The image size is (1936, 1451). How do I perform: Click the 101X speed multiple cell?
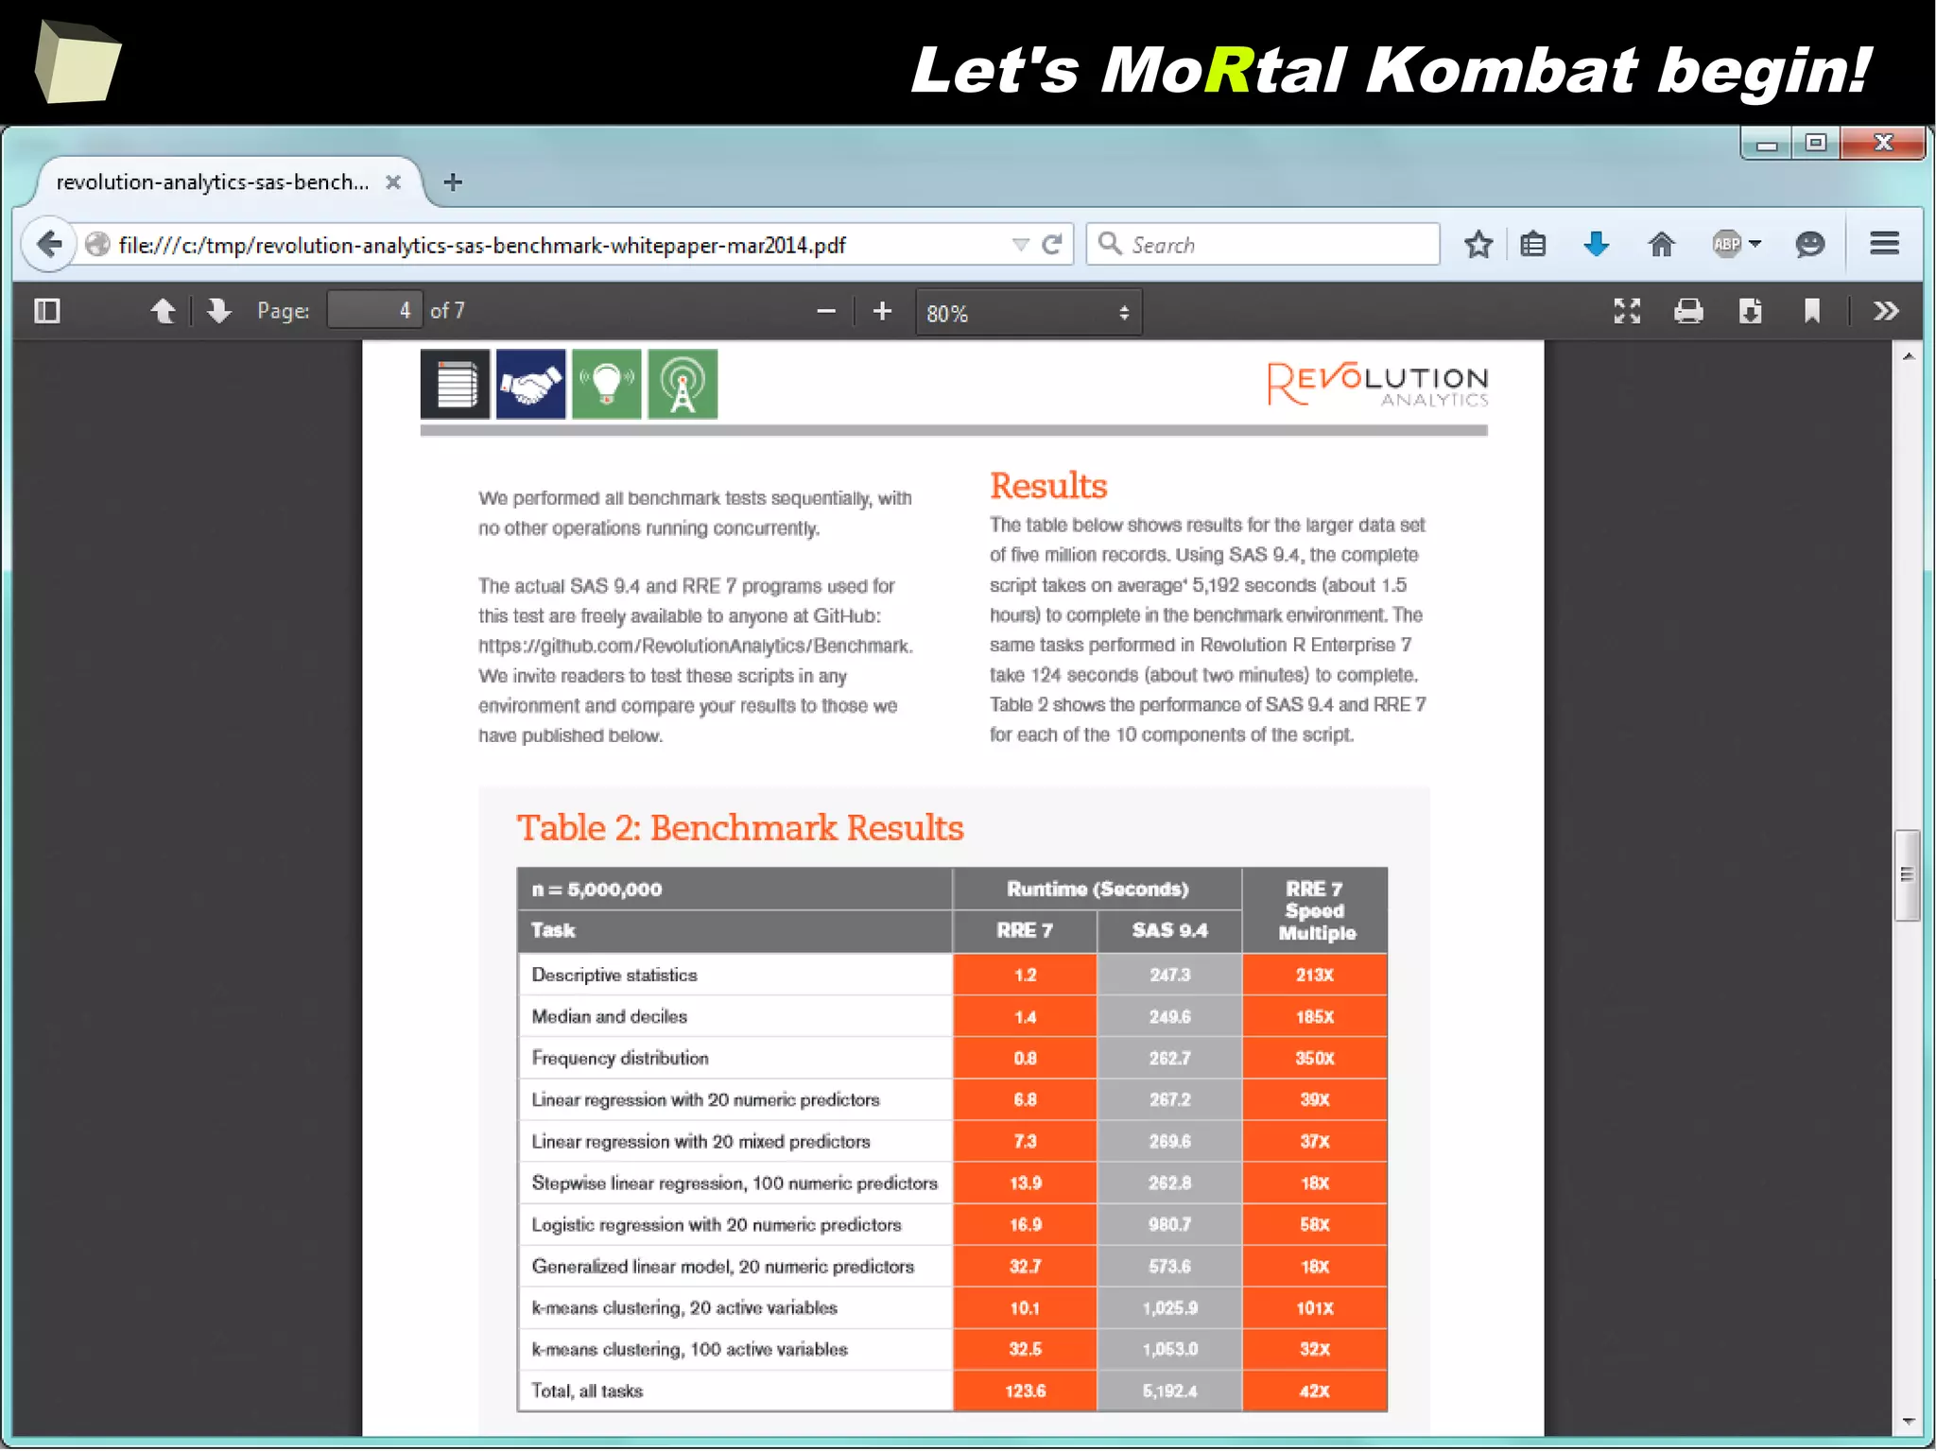click(x=1314, y=1307)
